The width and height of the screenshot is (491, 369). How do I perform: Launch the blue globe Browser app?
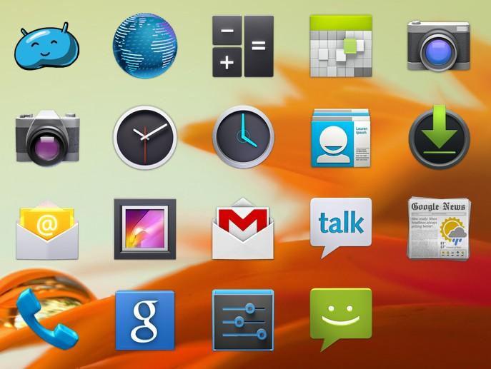tap(145, 46)
